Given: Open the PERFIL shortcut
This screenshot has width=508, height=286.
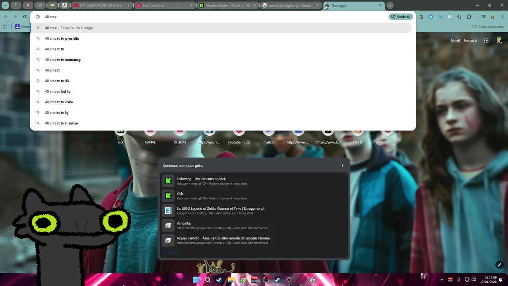Looking at the screenshot, I should coord(358,136).
